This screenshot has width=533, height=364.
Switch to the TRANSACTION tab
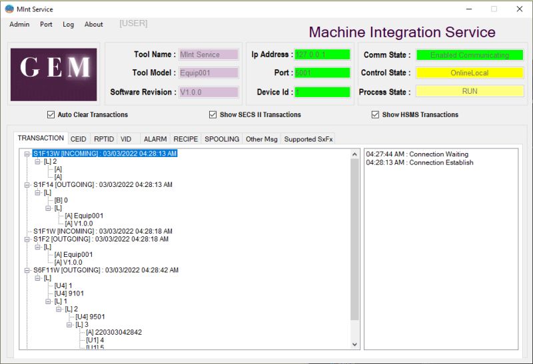pyautogui.click(x=41, y=138)
